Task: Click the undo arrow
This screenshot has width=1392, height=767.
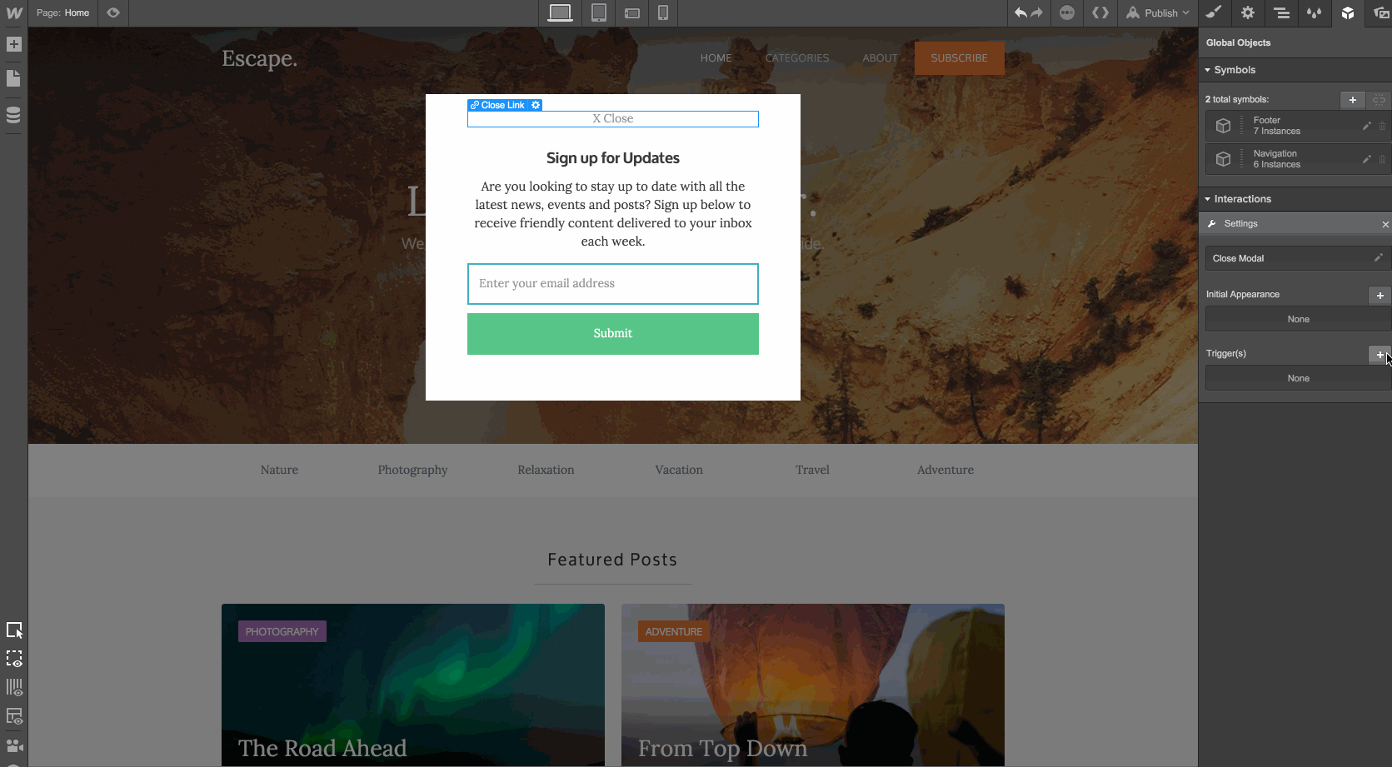Action: 1020,12
